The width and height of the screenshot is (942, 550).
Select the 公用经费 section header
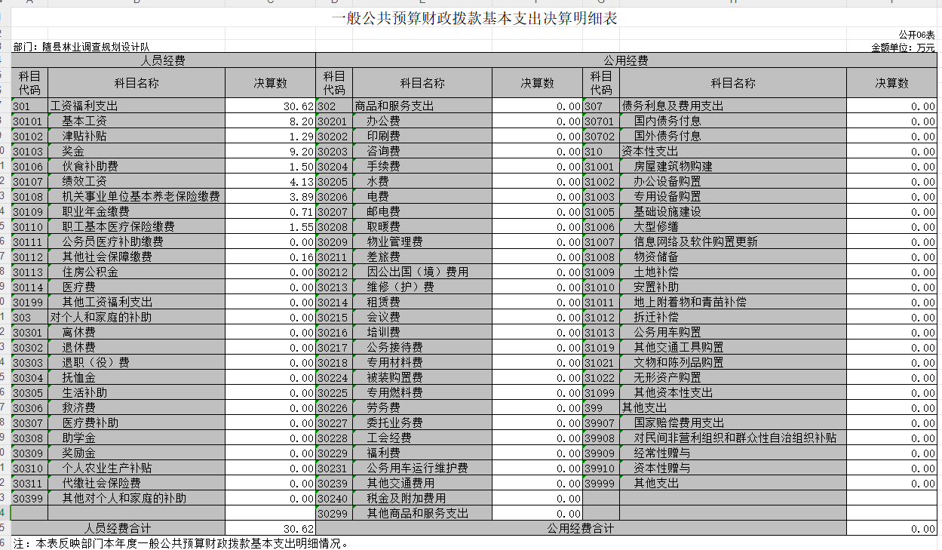[x=626, y=60]
